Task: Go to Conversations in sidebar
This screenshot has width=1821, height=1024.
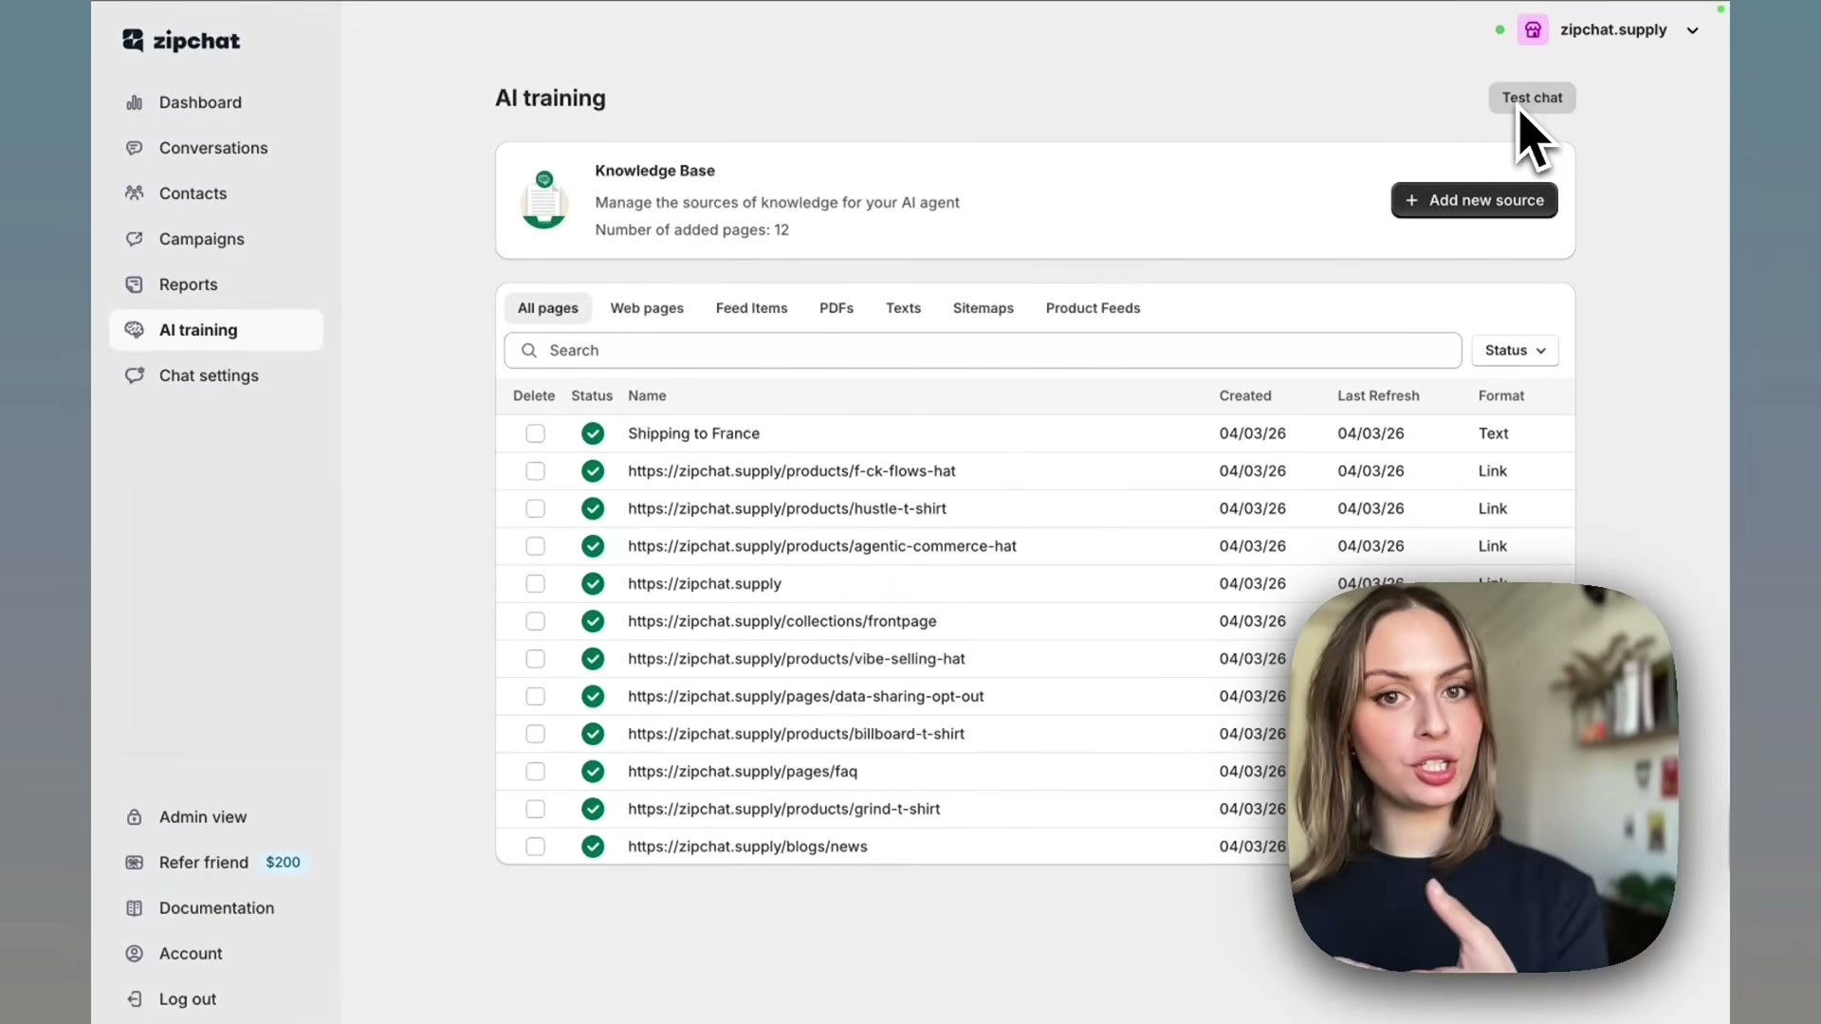Action: point(213,148)
